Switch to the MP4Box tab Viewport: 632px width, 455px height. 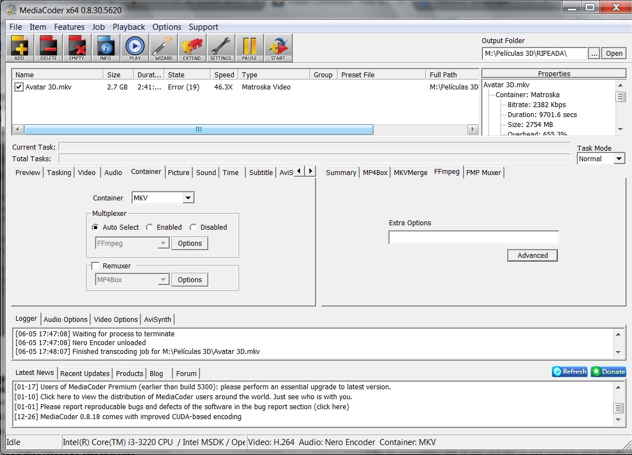tap(375, 172)
